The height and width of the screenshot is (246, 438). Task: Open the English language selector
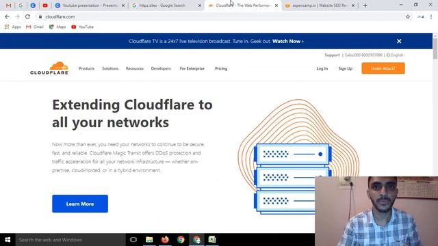396,55
